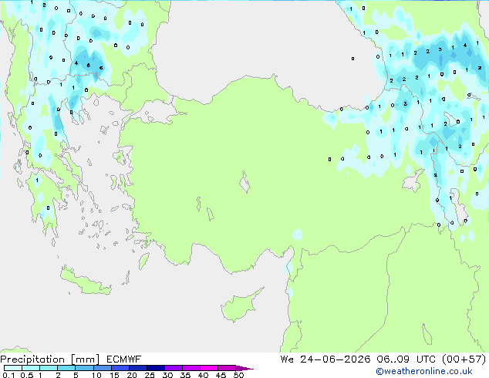The height and width of the screenshot is (378, 489).
Task: Click the '10' legend value label
Action: (x=96, y=375)
